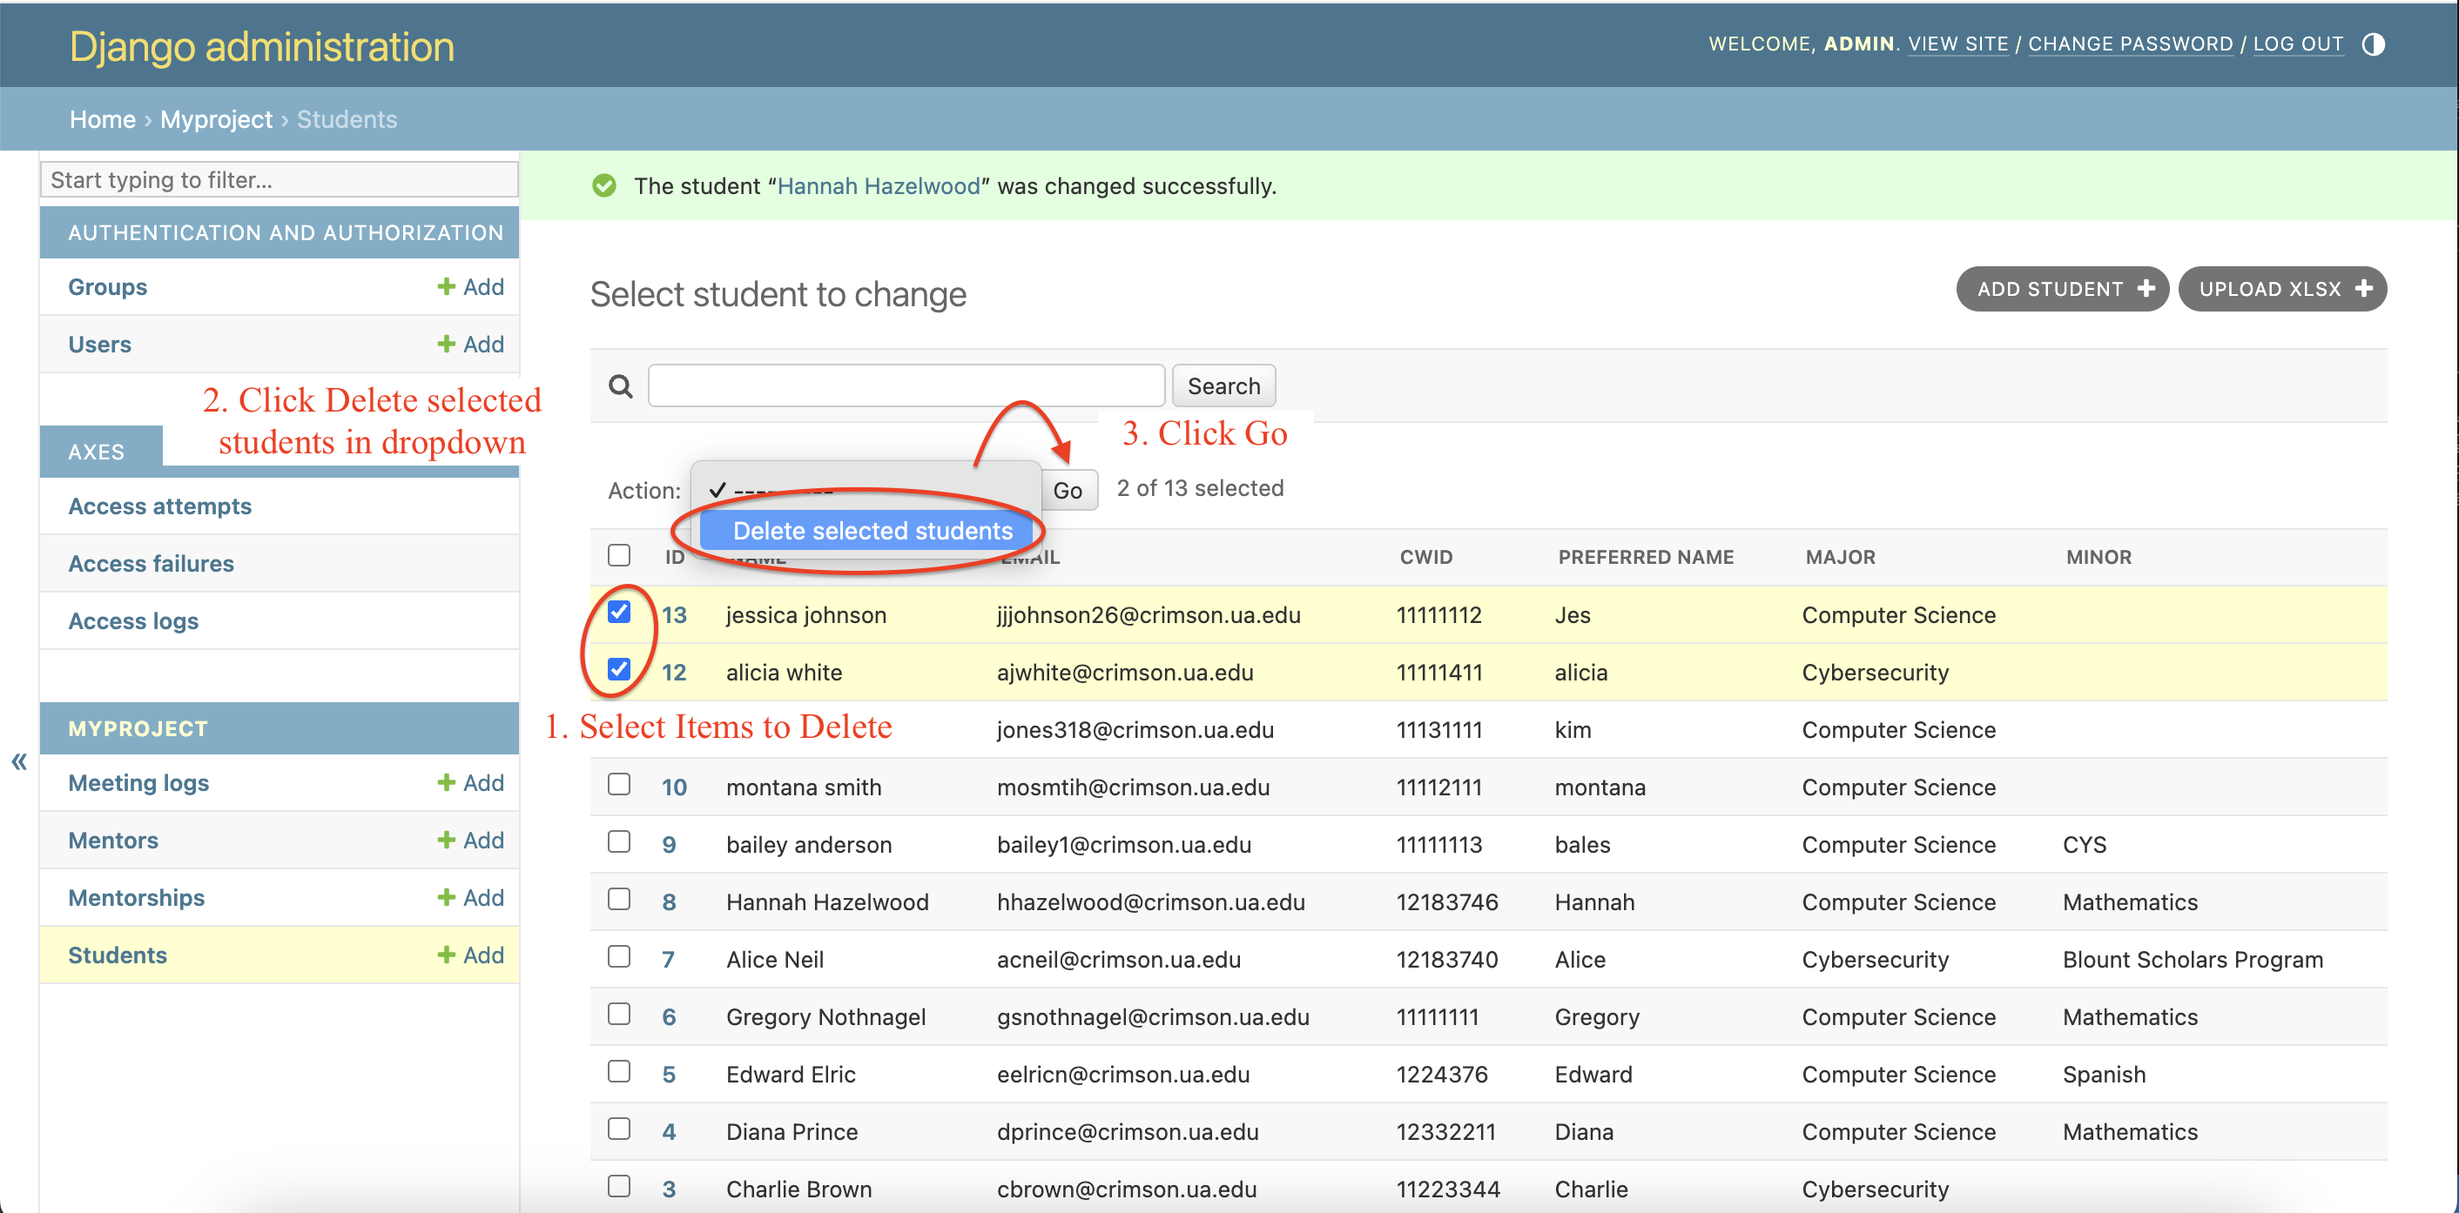This screenshot has height=1213, width=2459.
Task: Toggle the select-all header checkbox
Action: (x=618, y=555)
